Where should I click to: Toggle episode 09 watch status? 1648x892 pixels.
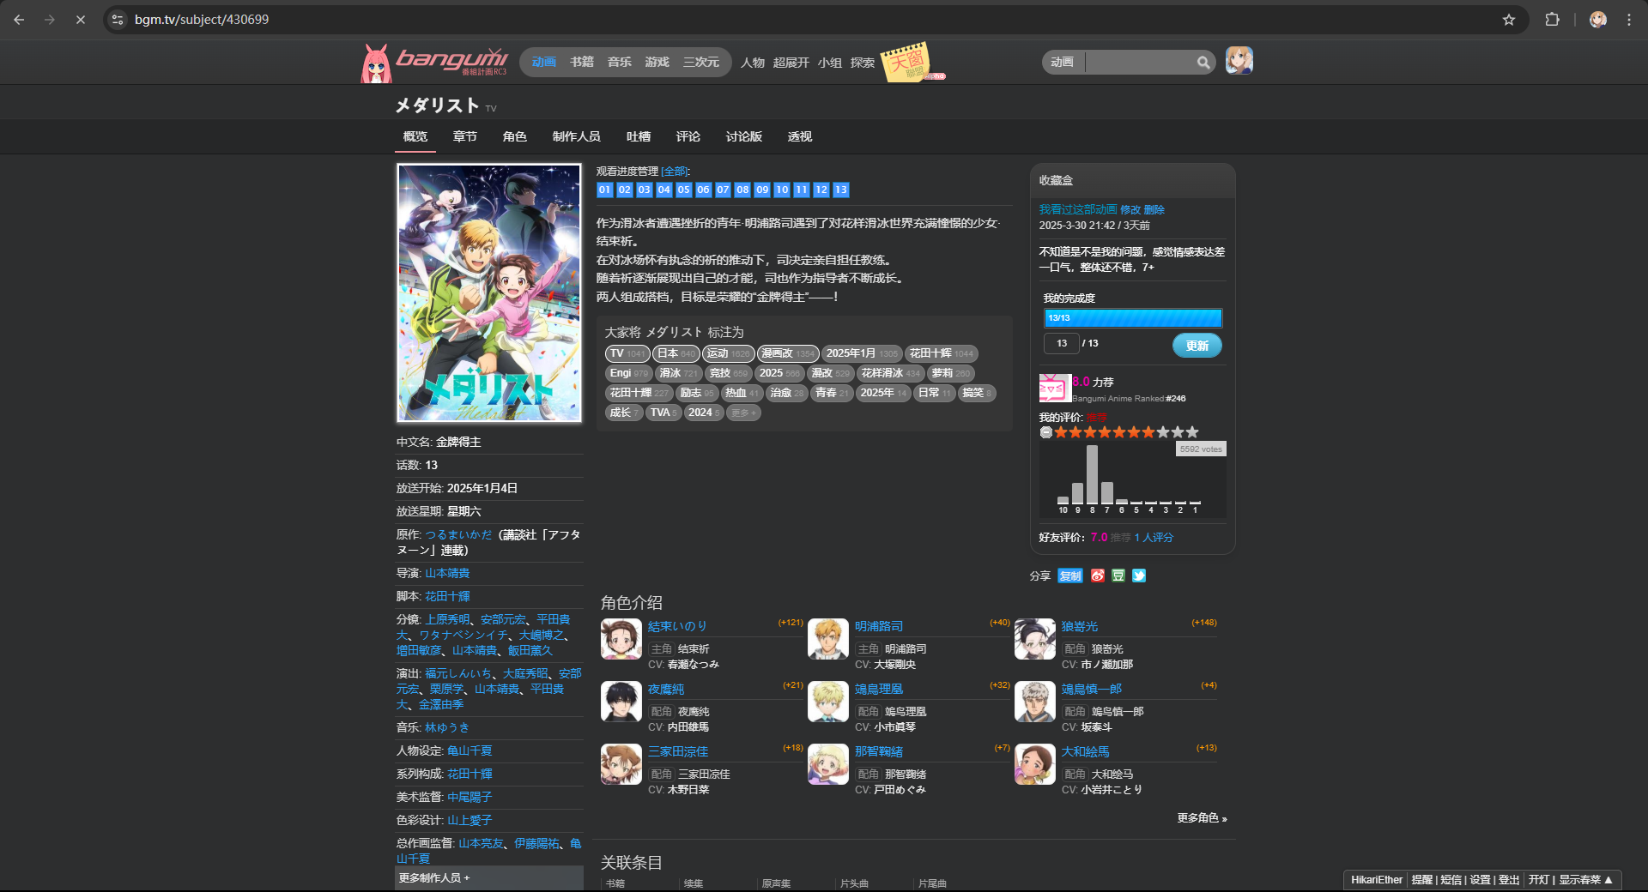coord(762,190)
